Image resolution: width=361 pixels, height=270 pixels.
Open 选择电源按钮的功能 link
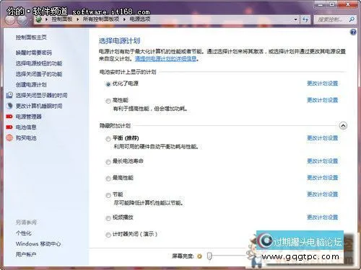pyautogui.click(x=39, y=63)
